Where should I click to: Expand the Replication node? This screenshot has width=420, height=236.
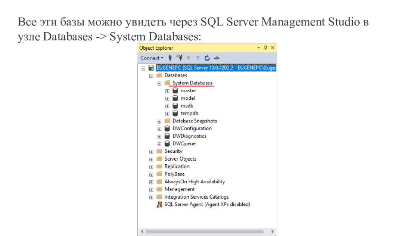[x=151, y=167]
